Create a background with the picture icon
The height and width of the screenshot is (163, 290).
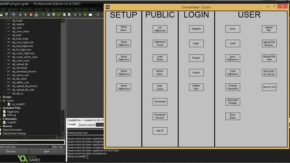pyautogui.click(x=53, y=14)
